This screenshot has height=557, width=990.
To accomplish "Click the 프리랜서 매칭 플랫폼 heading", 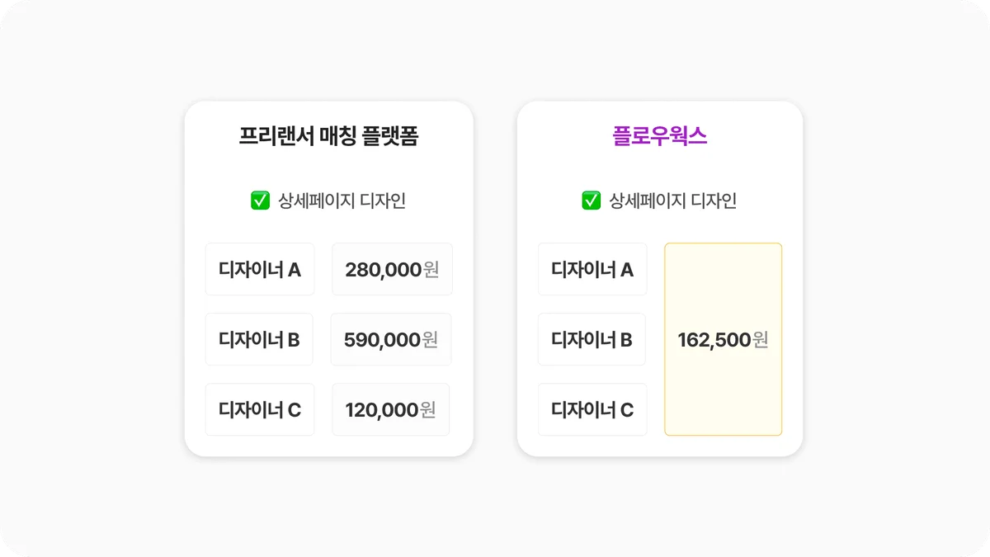I will pos(328,136).
